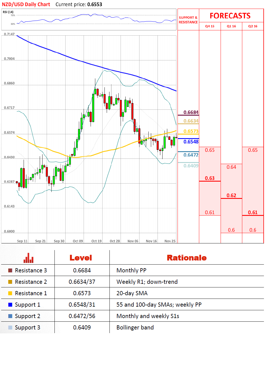Click the 0.6634 resistance level marker

[x=191, y=121]
